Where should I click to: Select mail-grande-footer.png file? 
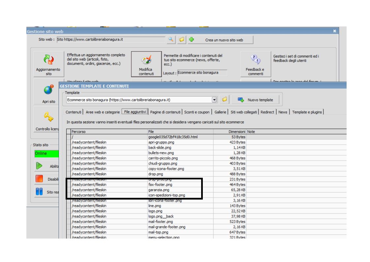[167, 227]
